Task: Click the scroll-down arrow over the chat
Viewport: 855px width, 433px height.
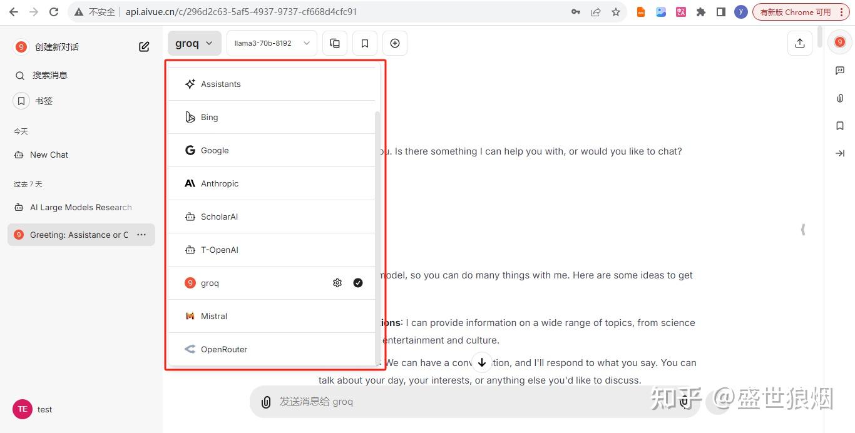Action: click(x=482, y=362)
